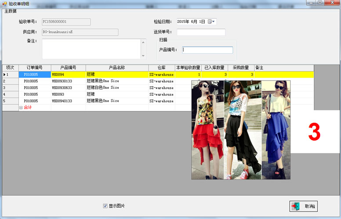The width and height of the screenshot is (341, 219).
Task: Click the blue skirt product image
Action: point(276,130)
